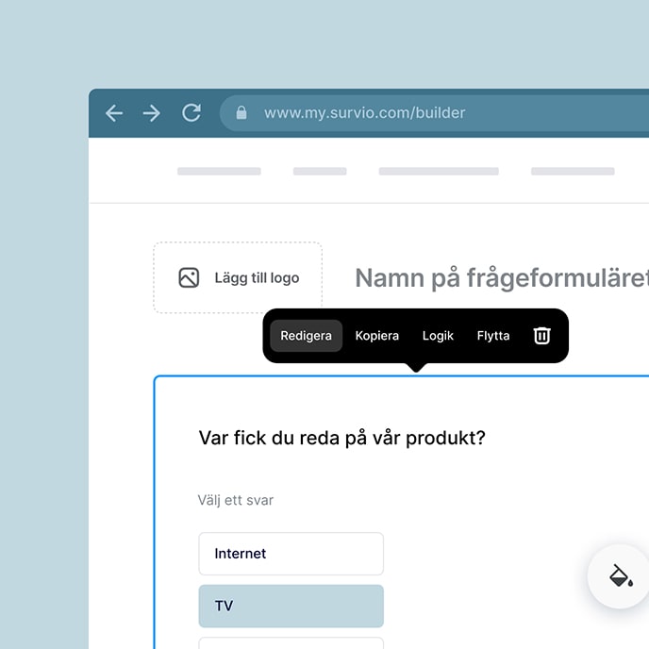Select Flytta in the question toolbar
This screenshot has height=649, width=649.
click(493, 336)
